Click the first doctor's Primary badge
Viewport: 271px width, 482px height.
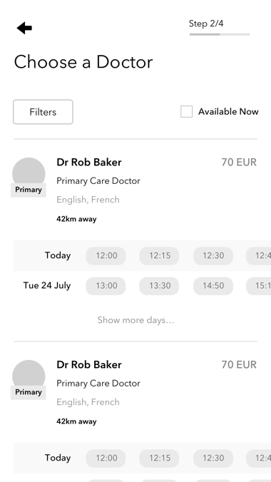tap(29, 190)
